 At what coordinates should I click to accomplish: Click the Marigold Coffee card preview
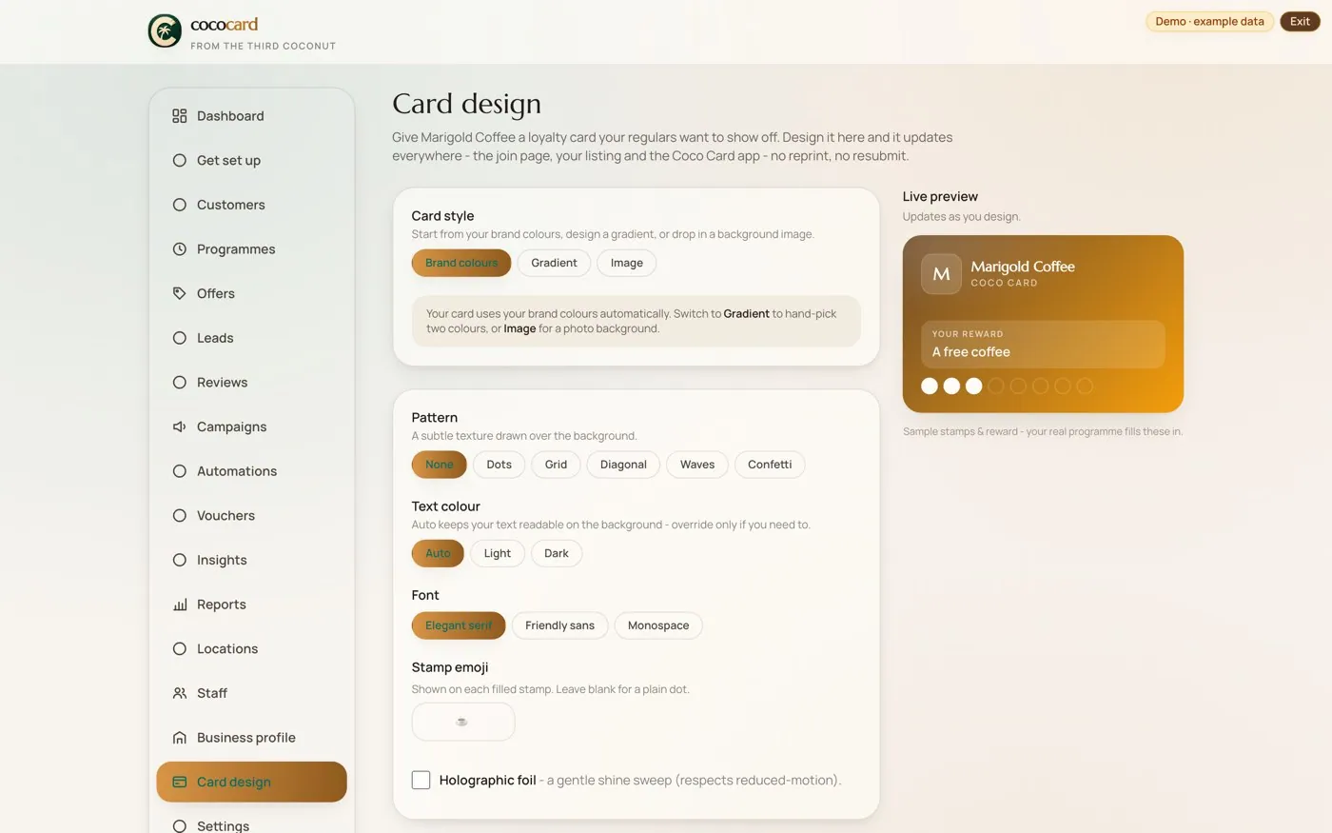pyautogui.click(x=1043, y=324)
